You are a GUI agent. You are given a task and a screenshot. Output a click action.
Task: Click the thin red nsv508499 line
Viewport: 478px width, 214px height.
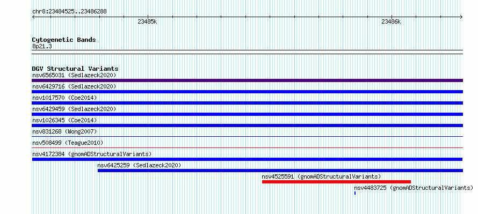(247, 148)
